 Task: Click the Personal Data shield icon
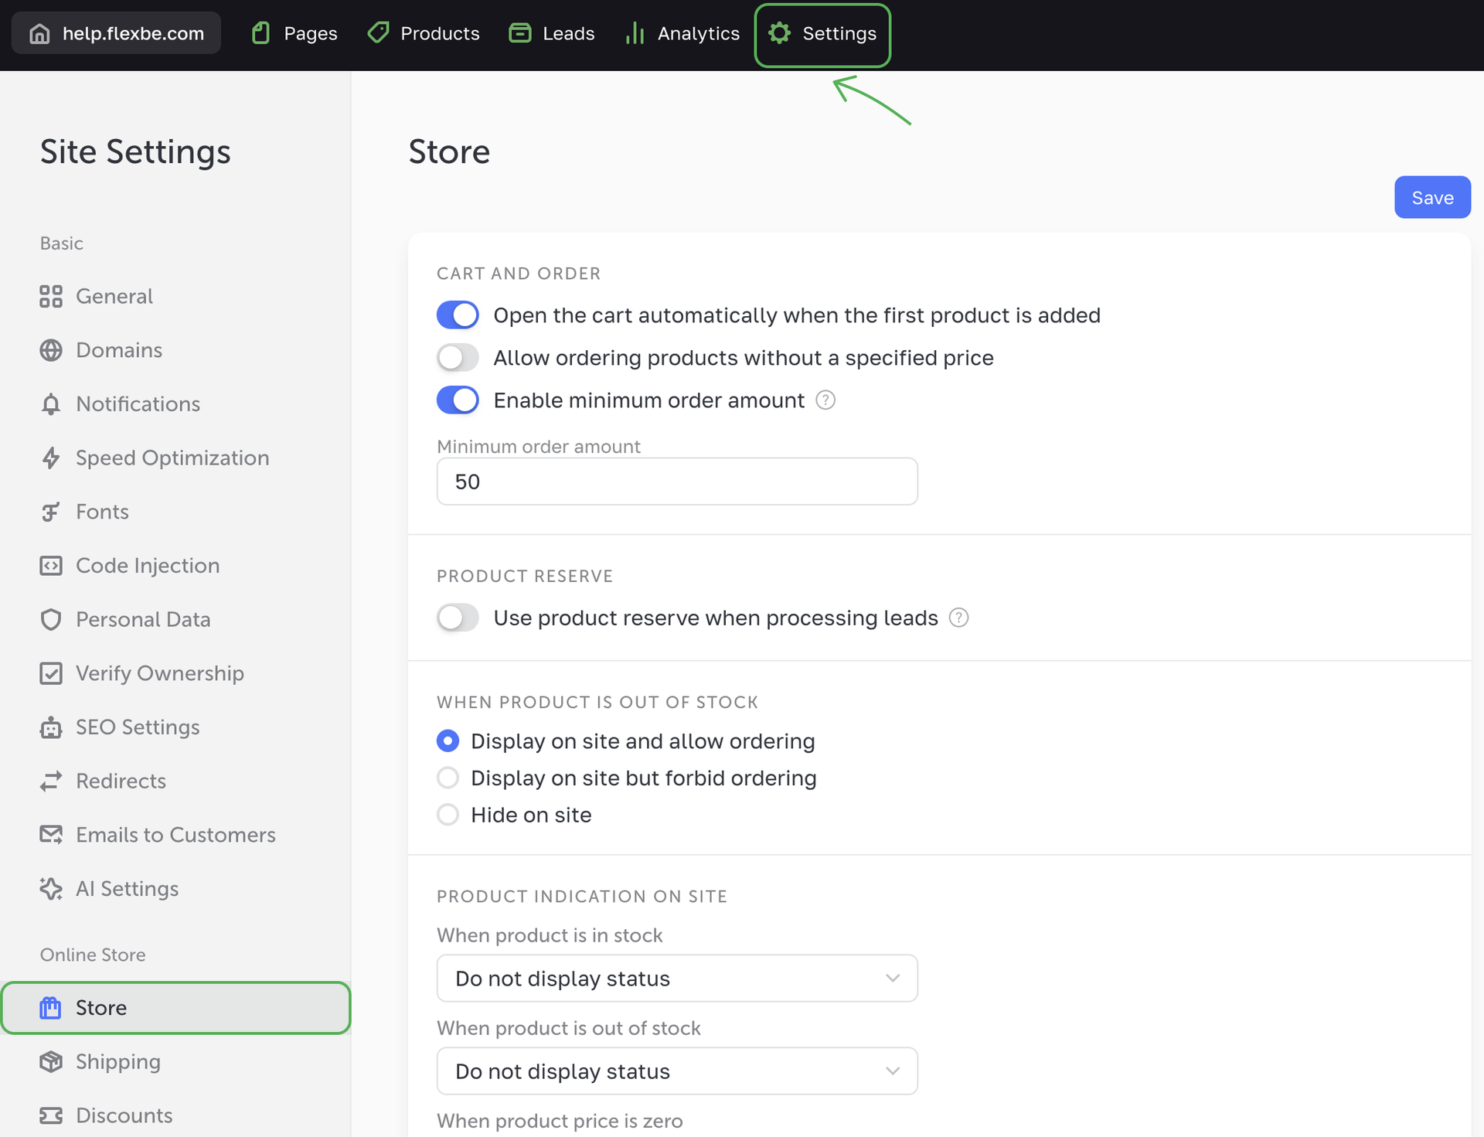[51, 619]
